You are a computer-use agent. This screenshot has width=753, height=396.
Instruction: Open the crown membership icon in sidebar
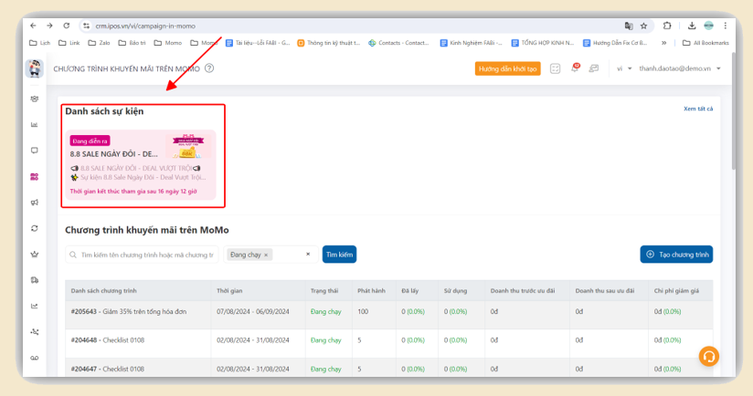click(x=35, y=254)
